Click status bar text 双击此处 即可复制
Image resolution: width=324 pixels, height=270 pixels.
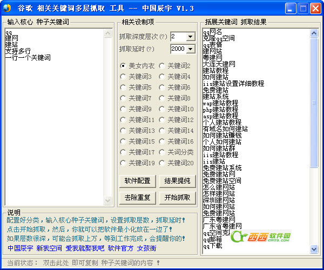tap(70, 263)
